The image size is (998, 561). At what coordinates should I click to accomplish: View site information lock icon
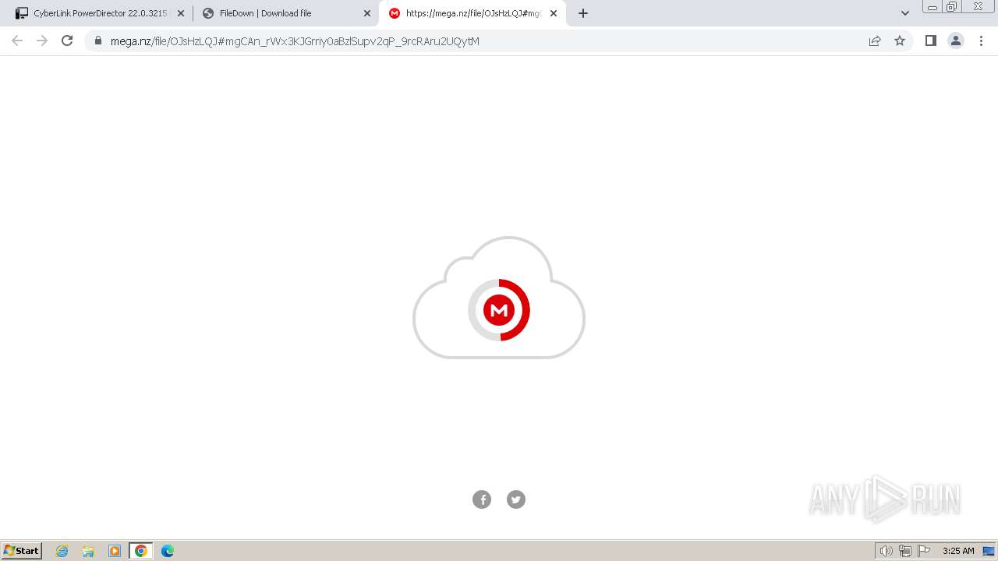coord(97,41)
